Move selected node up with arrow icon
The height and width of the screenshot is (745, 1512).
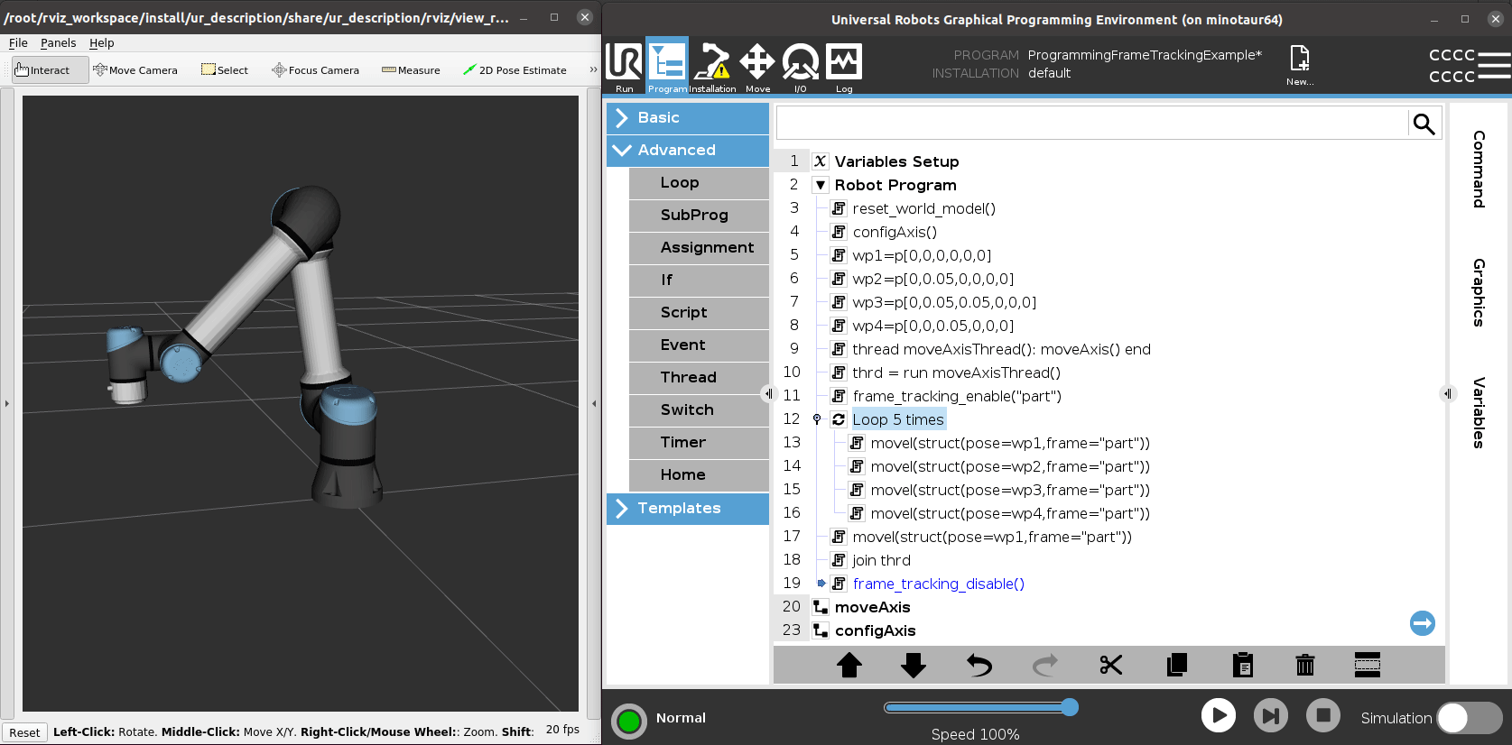click(849, 666)
